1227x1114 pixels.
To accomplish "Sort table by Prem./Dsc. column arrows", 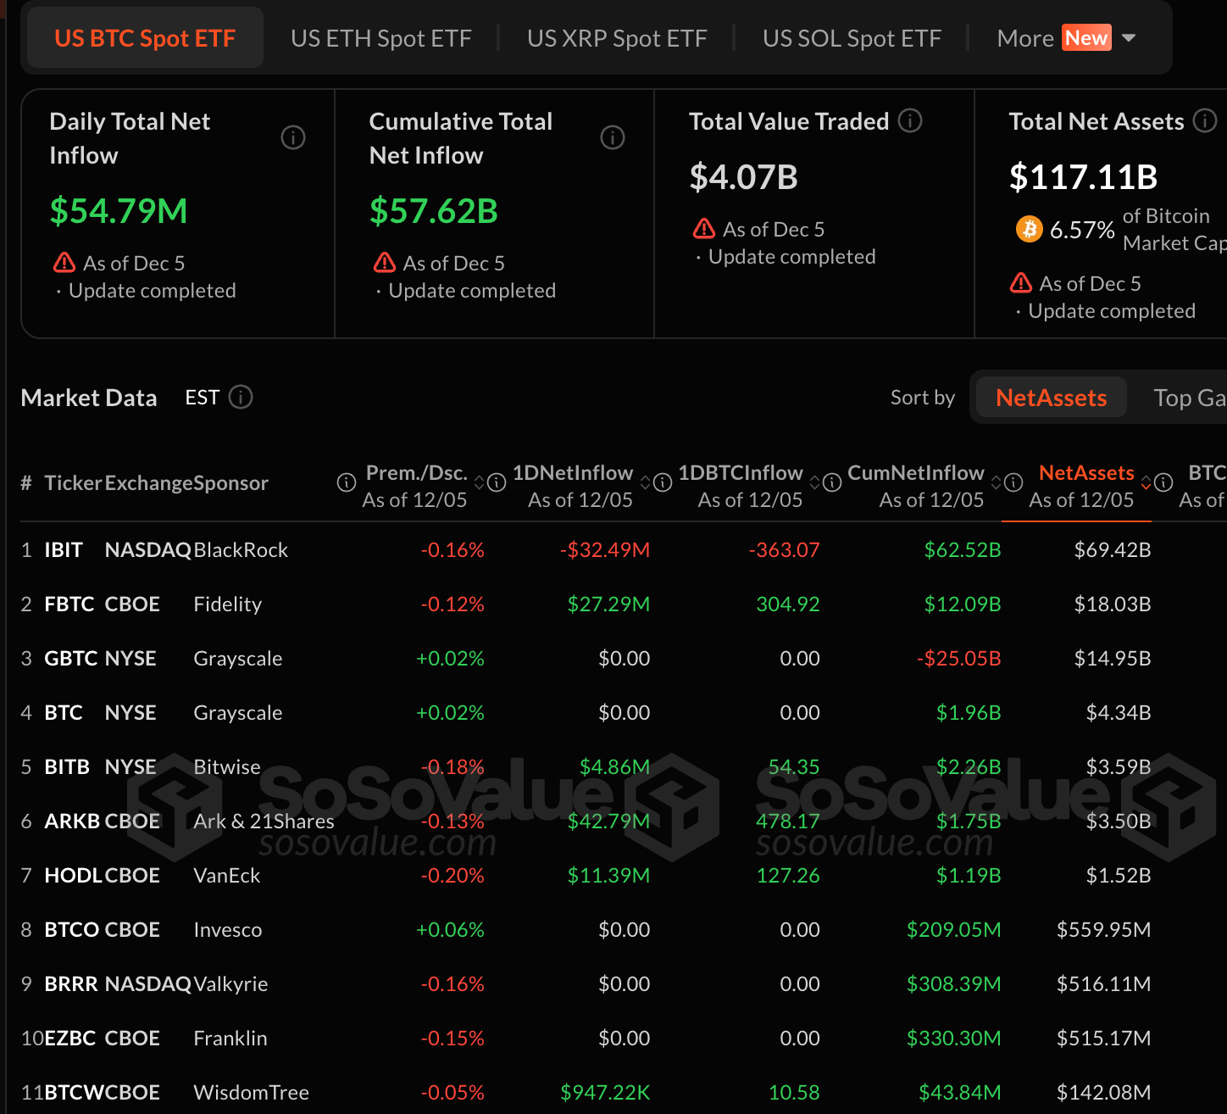I will pos(480,482).
